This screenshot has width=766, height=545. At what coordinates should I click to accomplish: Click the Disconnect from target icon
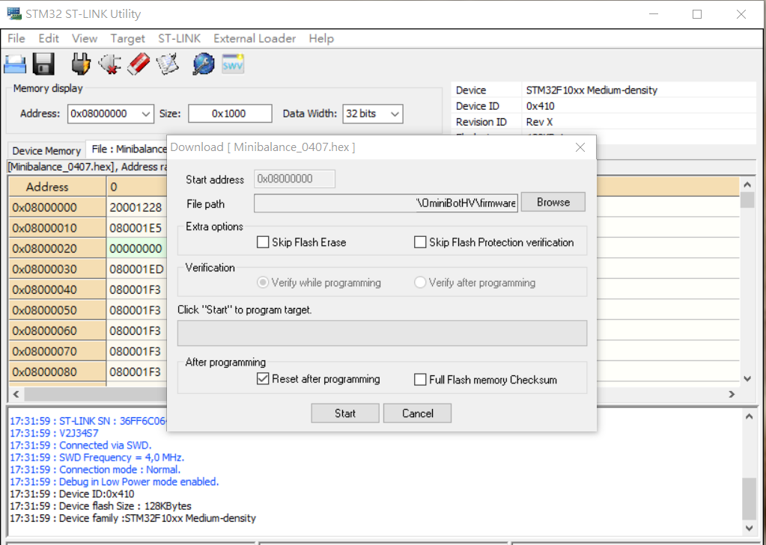point(110,64)
